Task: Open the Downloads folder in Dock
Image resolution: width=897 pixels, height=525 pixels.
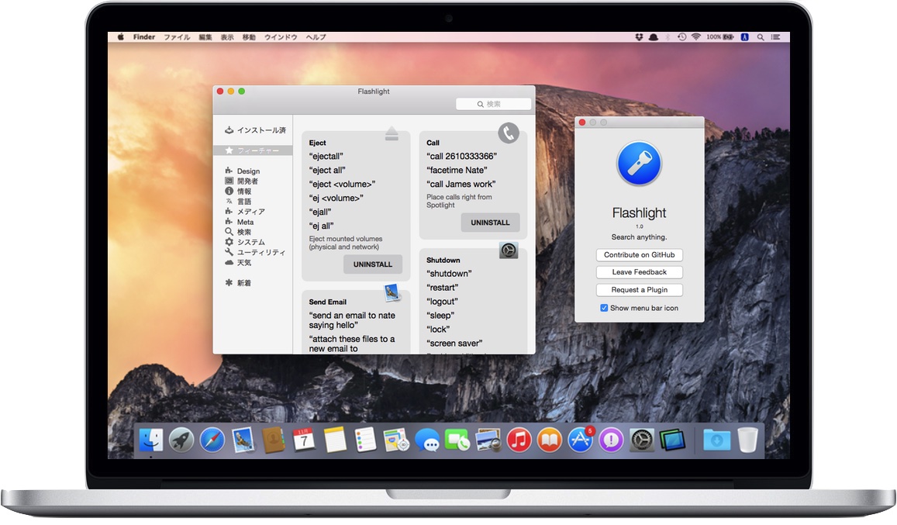Action: pos(717,440)
